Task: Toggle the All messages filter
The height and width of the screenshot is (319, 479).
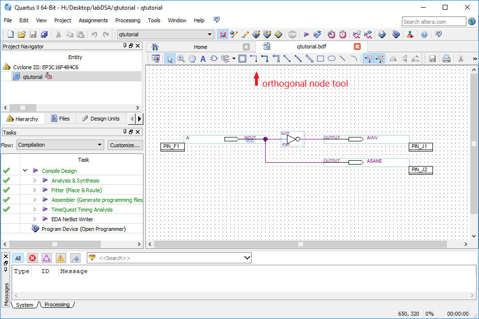Action: pyautogui.click(x=18, y=258)
